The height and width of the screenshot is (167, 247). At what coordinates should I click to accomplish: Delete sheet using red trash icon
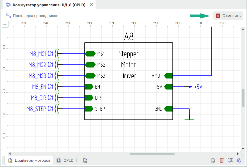pyautogui.click(x=222, y=160)
